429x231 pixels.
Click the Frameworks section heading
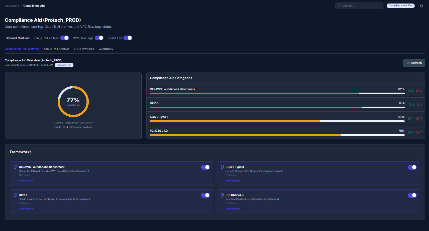pyautogui.click(x=21, y=152)
